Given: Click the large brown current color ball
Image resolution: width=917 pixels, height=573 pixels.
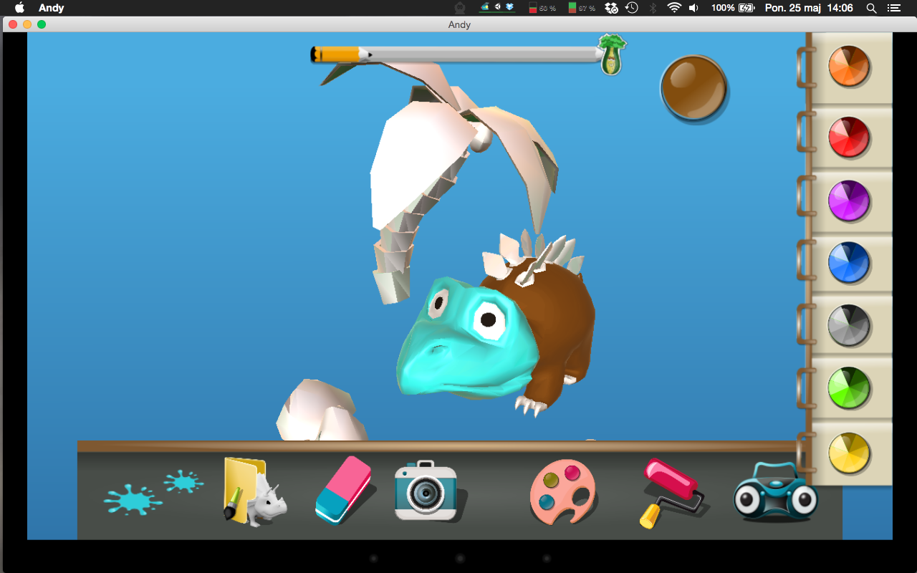Looking at the screenshot, I should click(693, 88).
